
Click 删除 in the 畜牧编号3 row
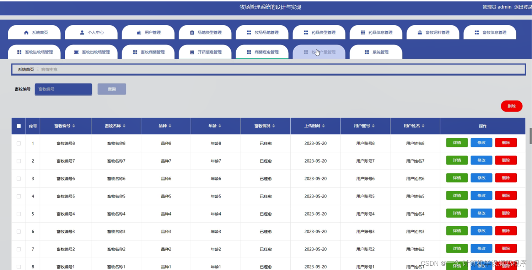pos(506,231)
